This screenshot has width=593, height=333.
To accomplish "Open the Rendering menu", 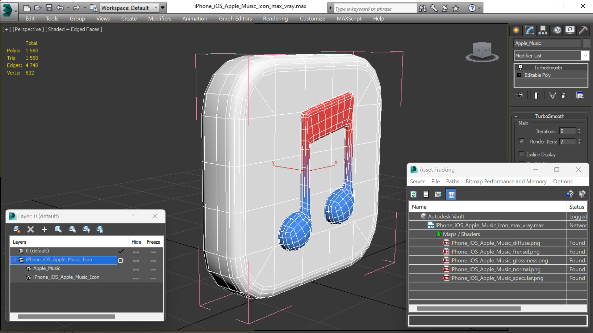I will pos(275,19).
